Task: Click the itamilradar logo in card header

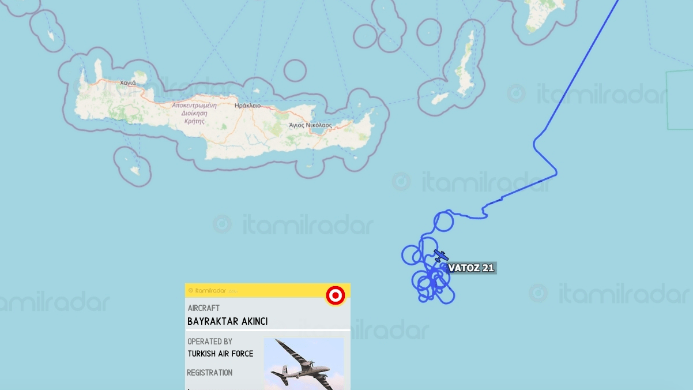Action: click(x=209, y=290)
